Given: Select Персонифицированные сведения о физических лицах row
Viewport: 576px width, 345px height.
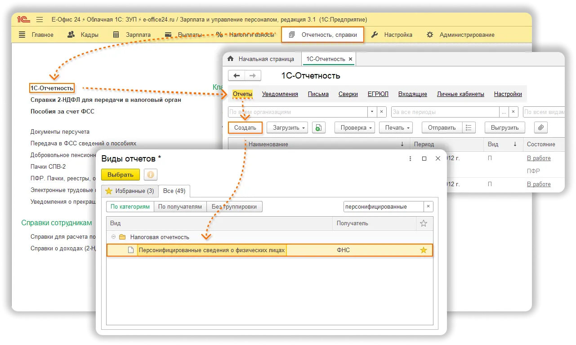Looking at the screenshot, I should pyautogui.click(x=270, y=250).
